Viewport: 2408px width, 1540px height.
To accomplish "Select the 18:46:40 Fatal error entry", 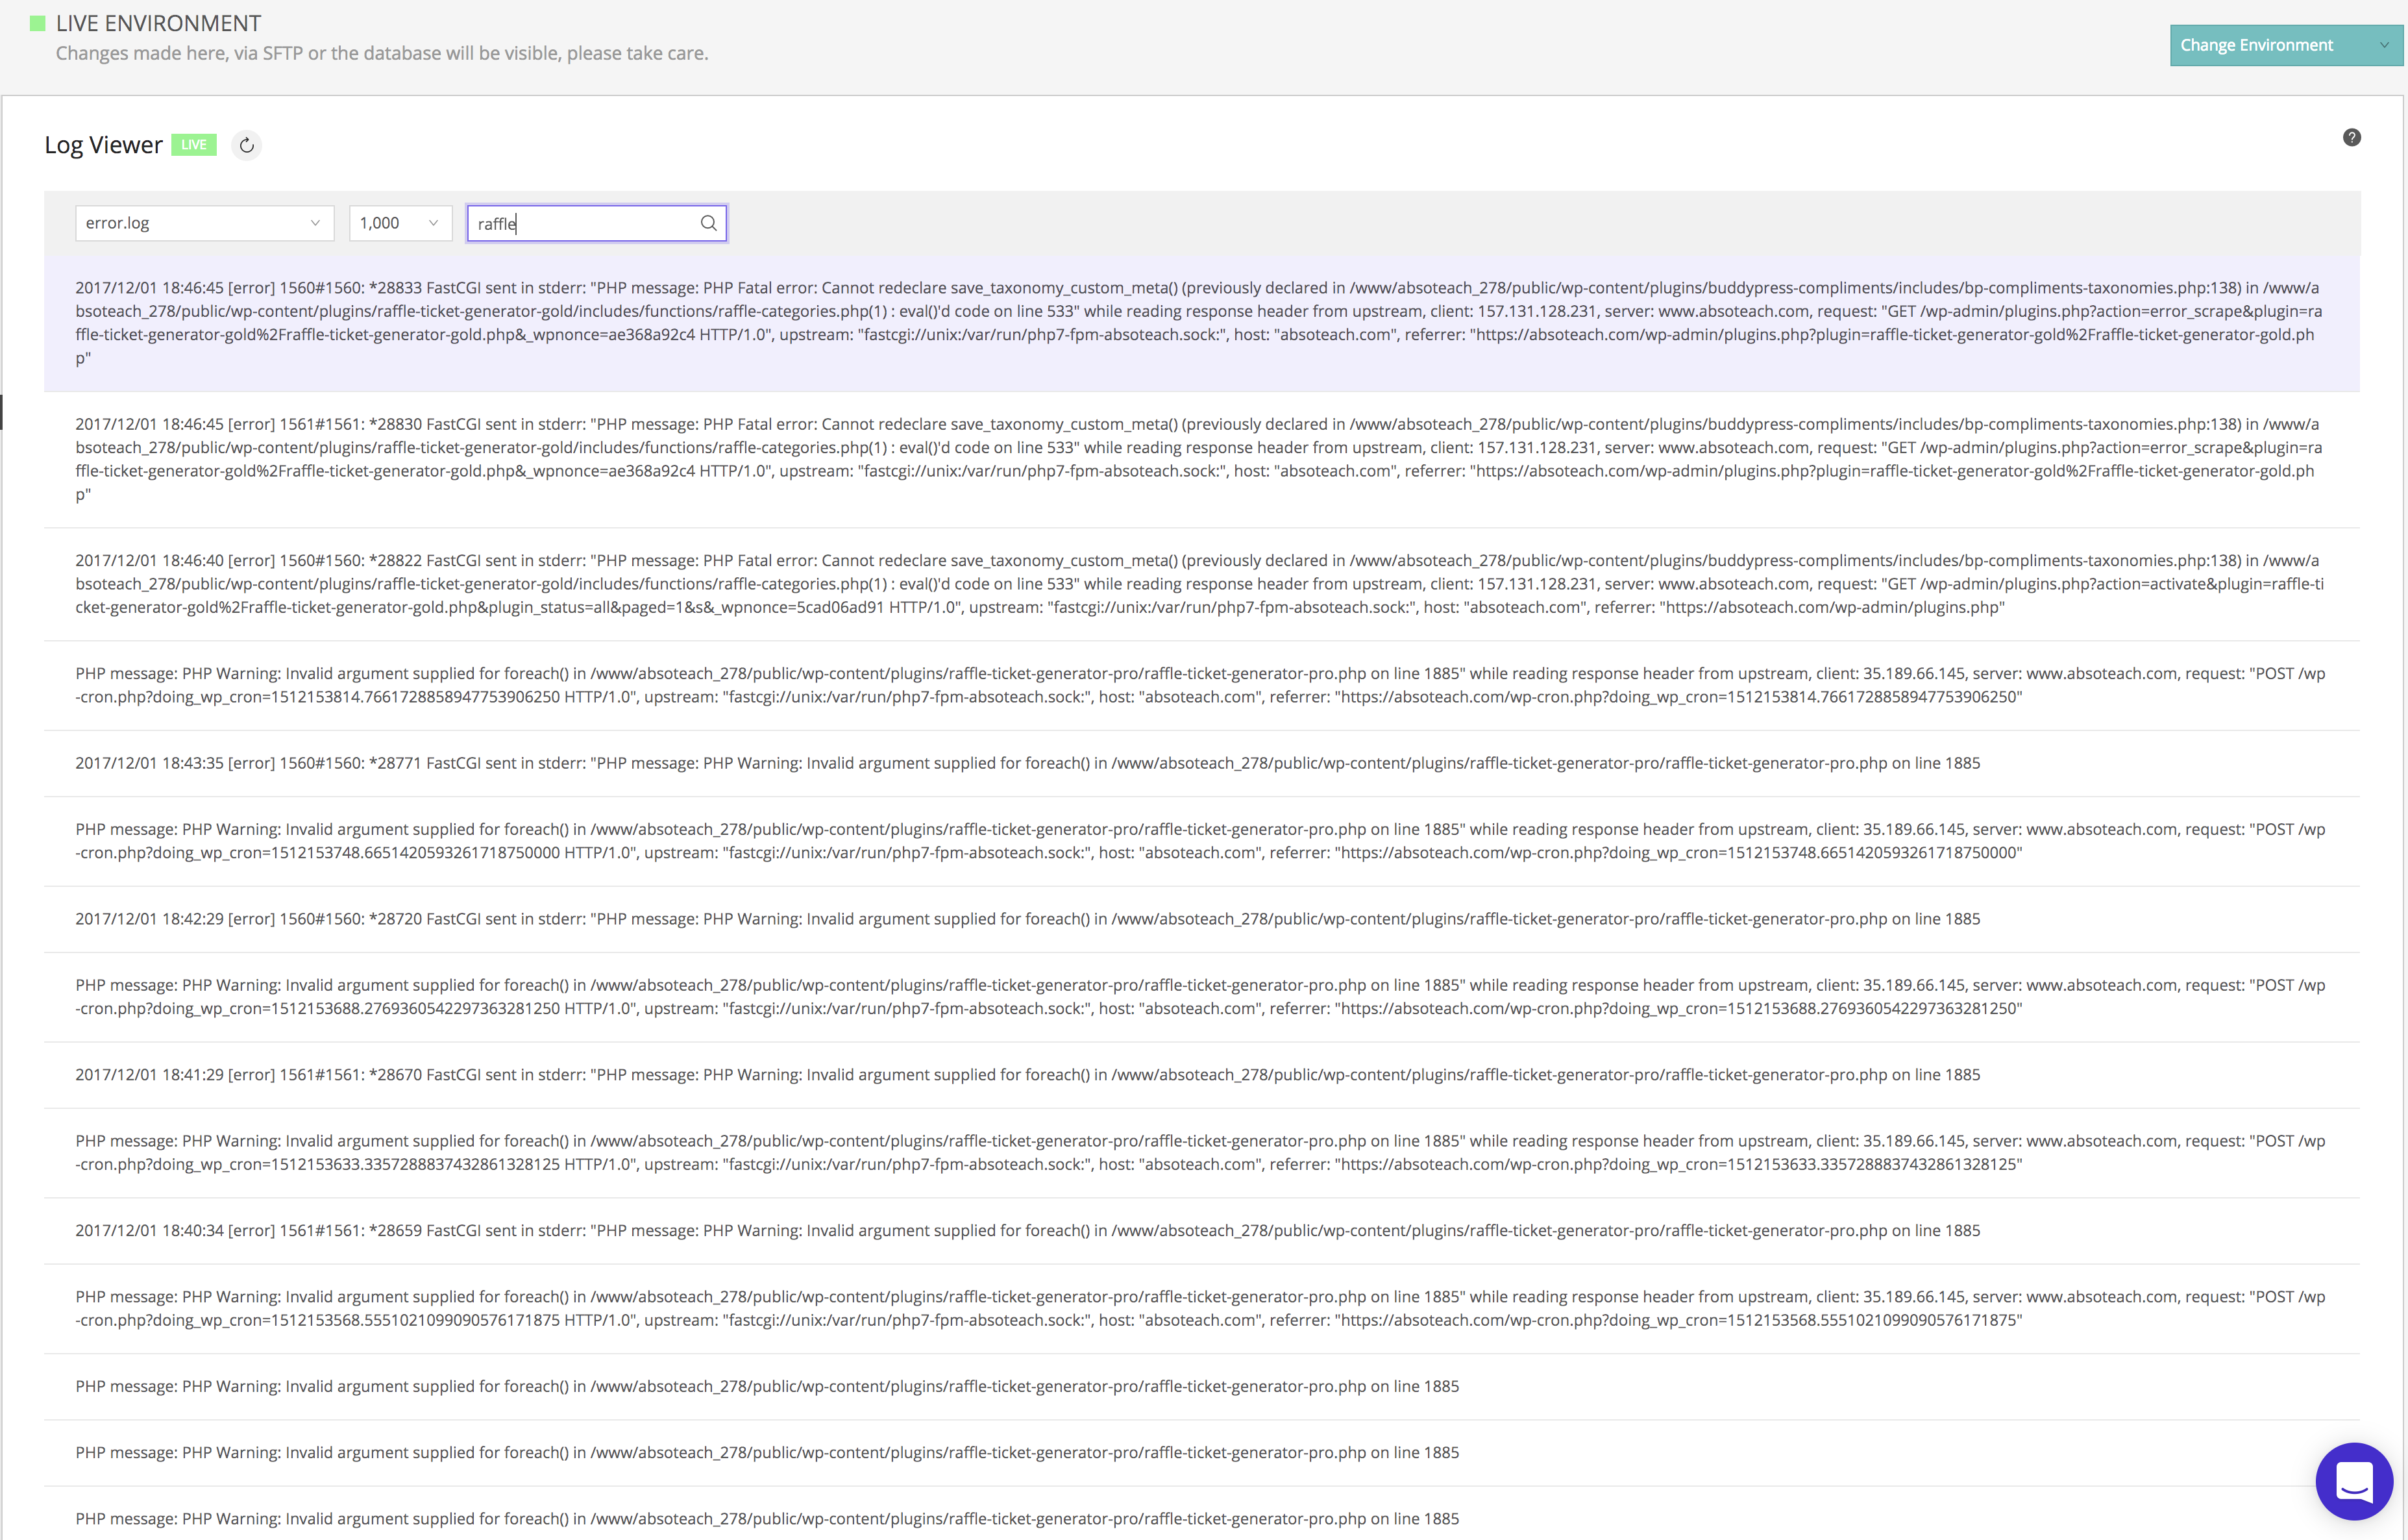I will pos(1200,584).
